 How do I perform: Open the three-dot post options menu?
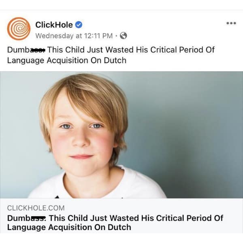231,23
